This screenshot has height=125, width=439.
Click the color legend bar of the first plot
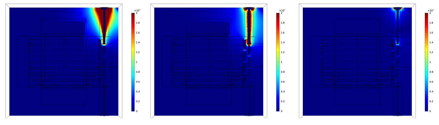click(x=133, y=62)
